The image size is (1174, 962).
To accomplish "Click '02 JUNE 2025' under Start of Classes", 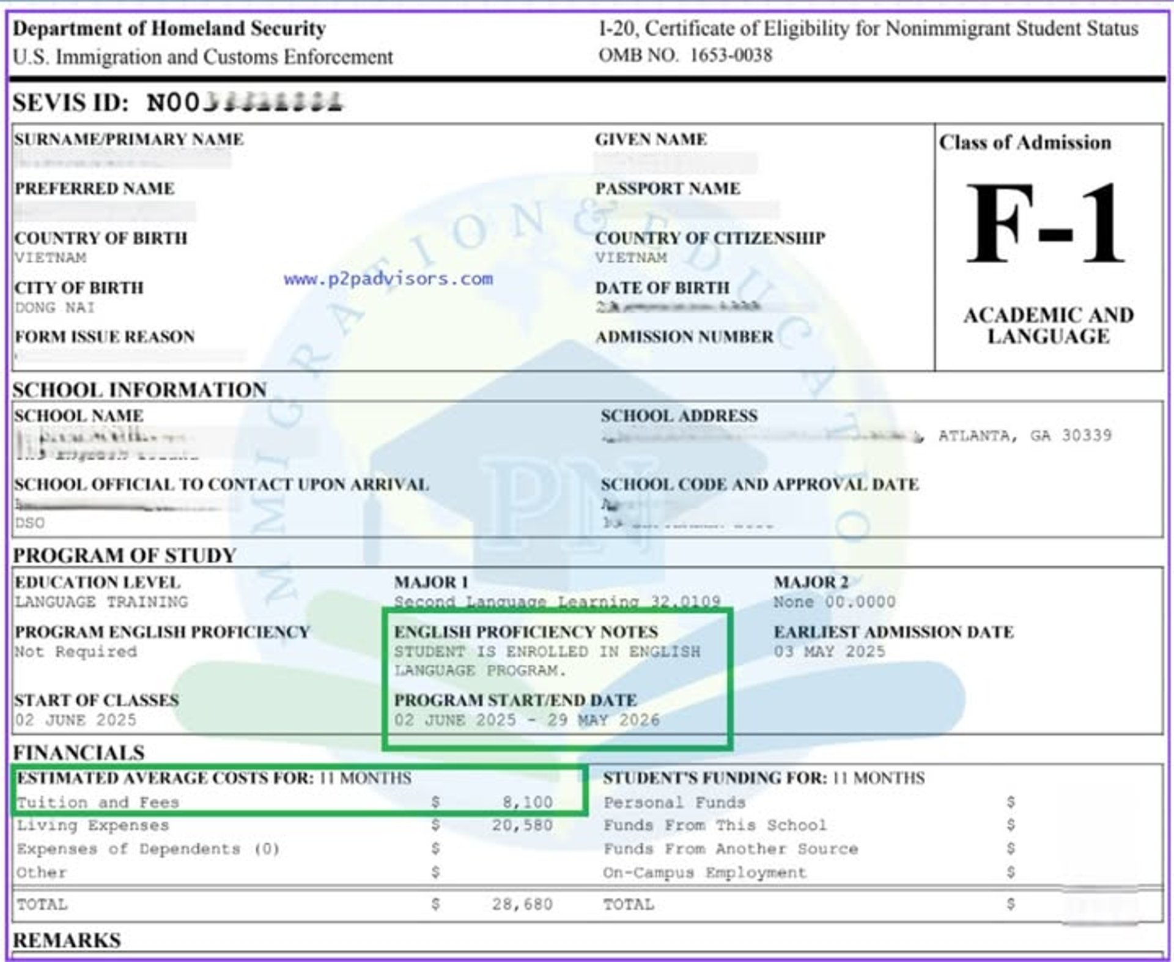I will point(76,720).
